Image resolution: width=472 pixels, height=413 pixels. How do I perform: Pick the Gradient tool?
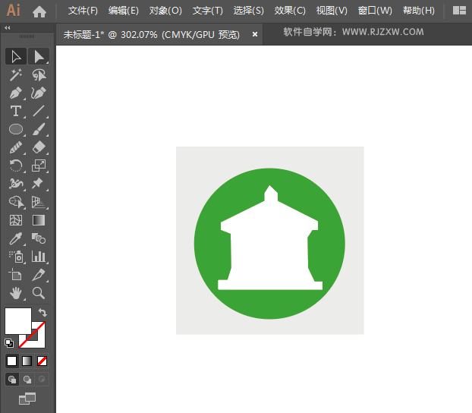pyautogui.click(x=39, y=220)
